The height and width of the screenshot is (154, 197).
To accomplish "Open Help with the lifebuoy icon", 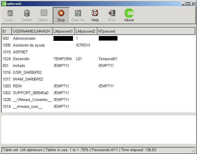I will [95, 13].
